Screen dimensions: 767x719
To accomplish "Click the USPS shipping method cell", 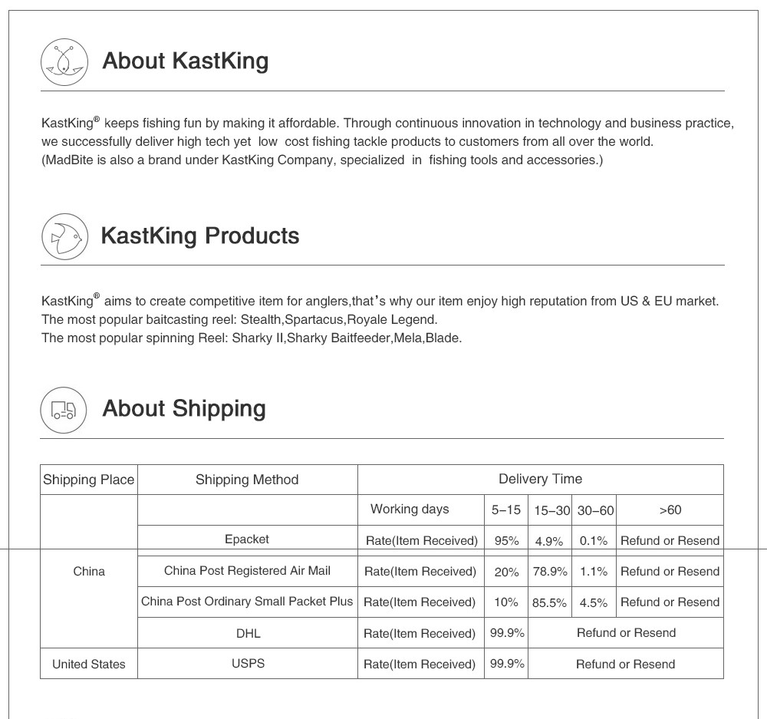I will [x=248, y=663].
